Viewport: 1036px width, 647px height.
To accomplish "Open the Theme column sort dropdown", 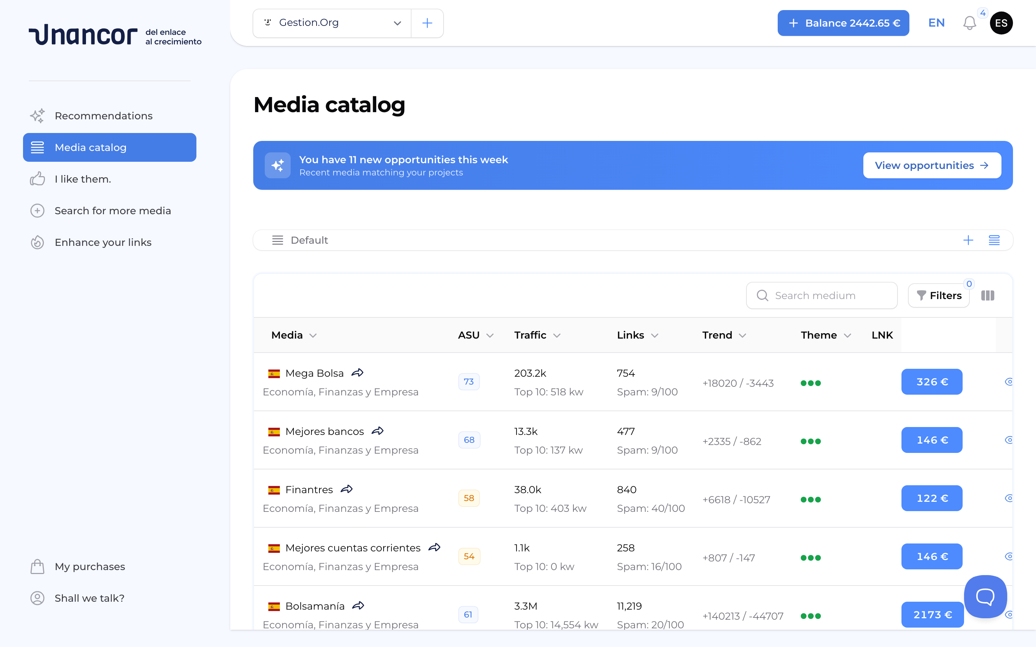I will (824, 335).
